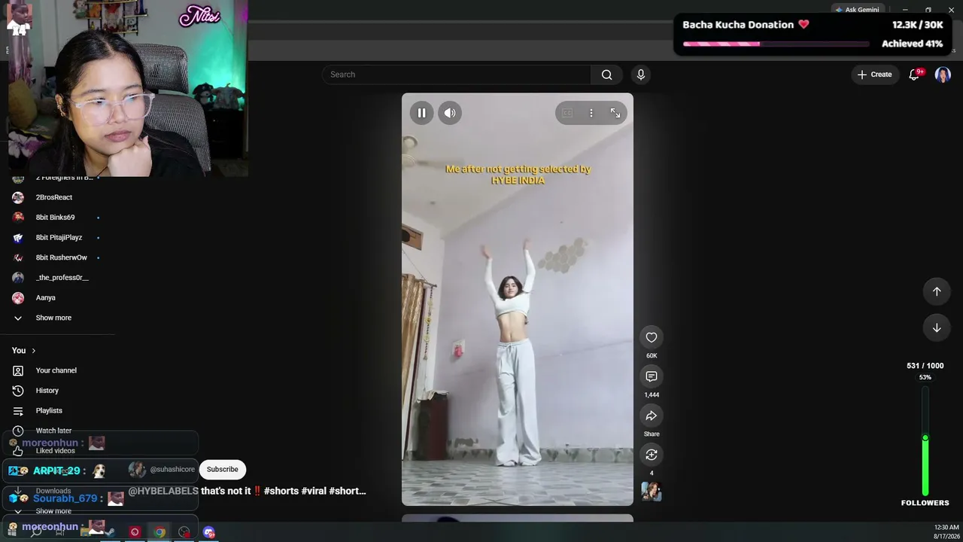Open the comments panel

(x=652, y=376)
